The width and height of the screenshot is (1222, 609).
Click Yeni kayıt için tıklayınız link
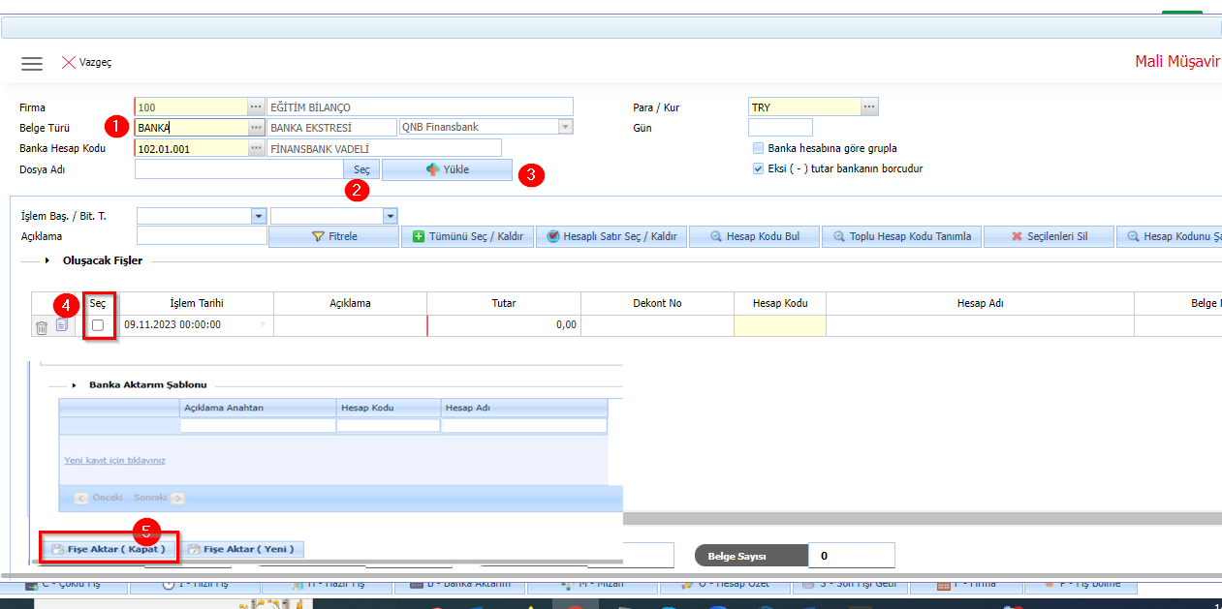(114, 460)
